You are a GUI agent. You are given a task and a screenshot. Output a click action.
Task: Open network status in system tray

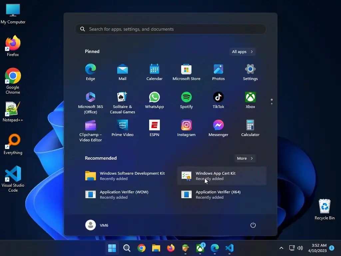pyautogui.click(x=292, y=248)
